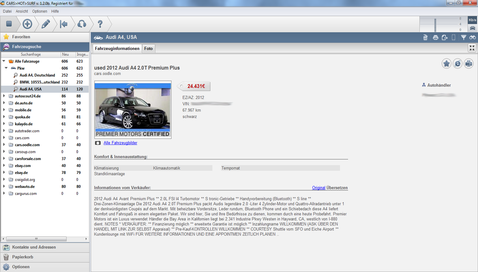Print the listing with the round printer button
This screenshot has height=272, width=478.
(x=469, y=63)
